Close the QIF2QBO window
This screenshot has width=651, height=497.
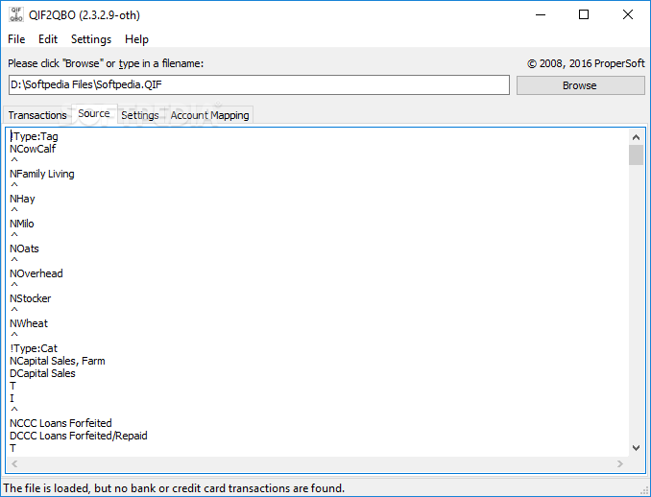point(628,15)
